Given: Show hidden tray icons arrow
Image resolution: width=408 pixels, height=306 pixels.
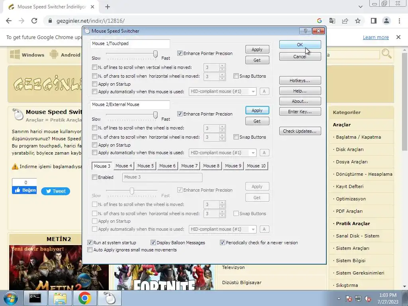Looking at the screenshot, I should pos(339,298).
